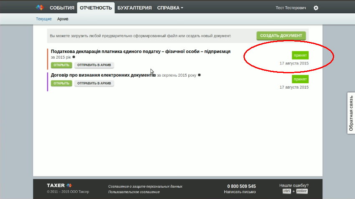Click the title 'Договір про визнання електронних документів'
The width and height of the screenshot is (355, 199).
[x=103, y=75]
